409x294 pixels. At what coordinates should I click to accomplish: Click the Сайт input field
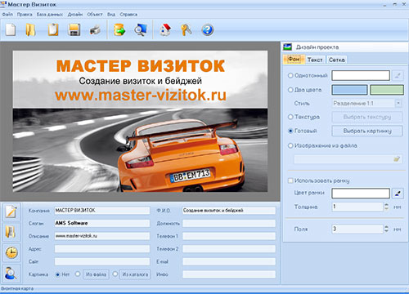102,261
